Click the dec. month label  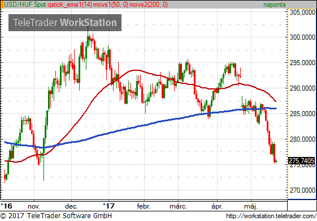point(71,206)
